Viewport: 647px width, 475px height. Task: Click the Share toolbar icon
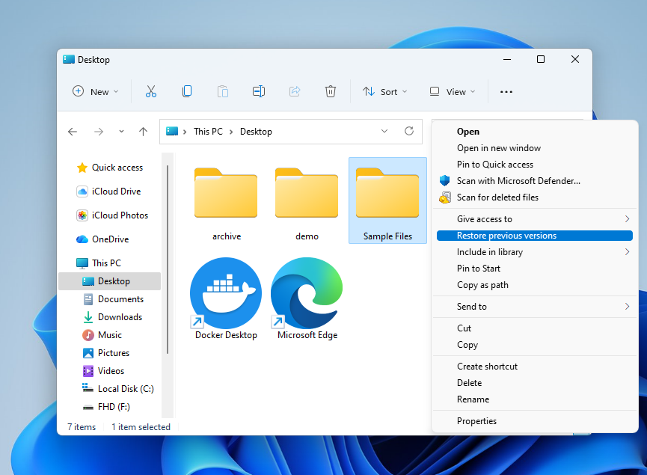pos(295,91)
